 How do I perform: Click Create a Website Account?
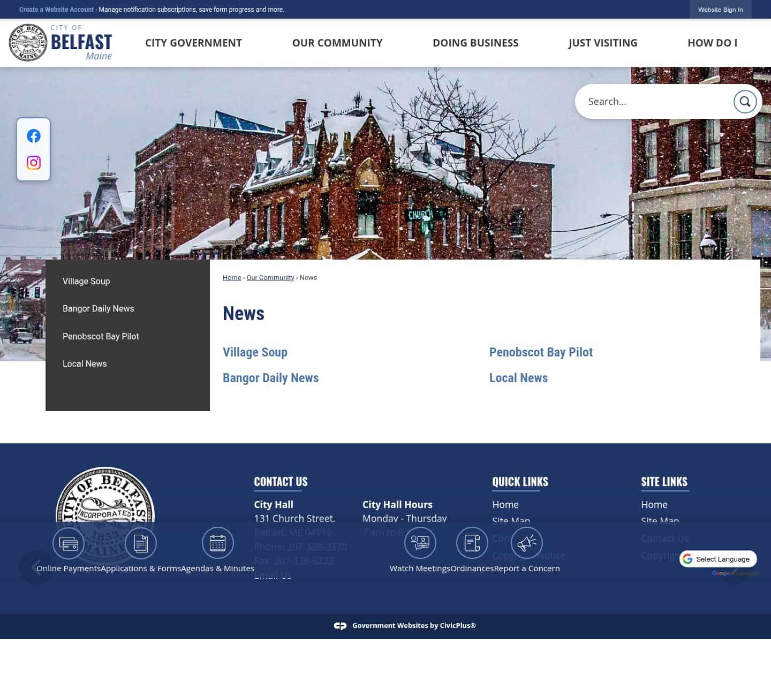coord(56,9)
